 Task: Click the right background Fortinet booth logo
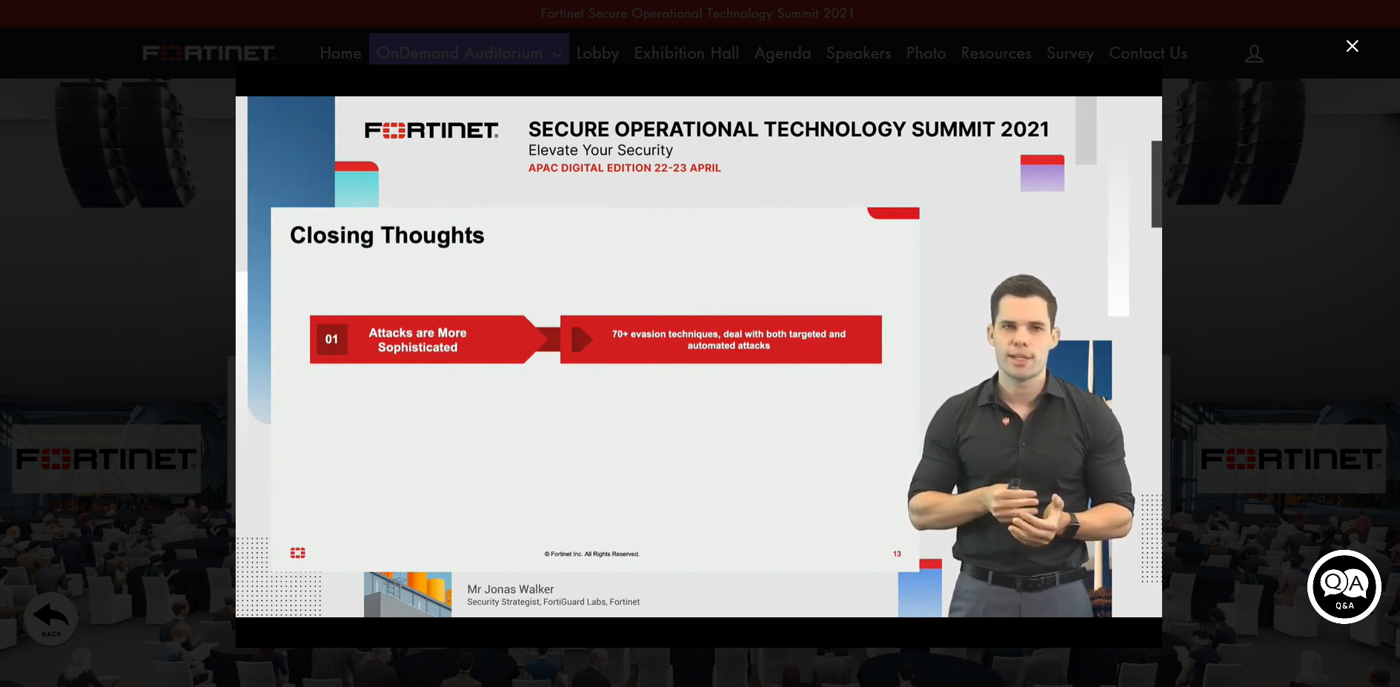[1291, 459]
